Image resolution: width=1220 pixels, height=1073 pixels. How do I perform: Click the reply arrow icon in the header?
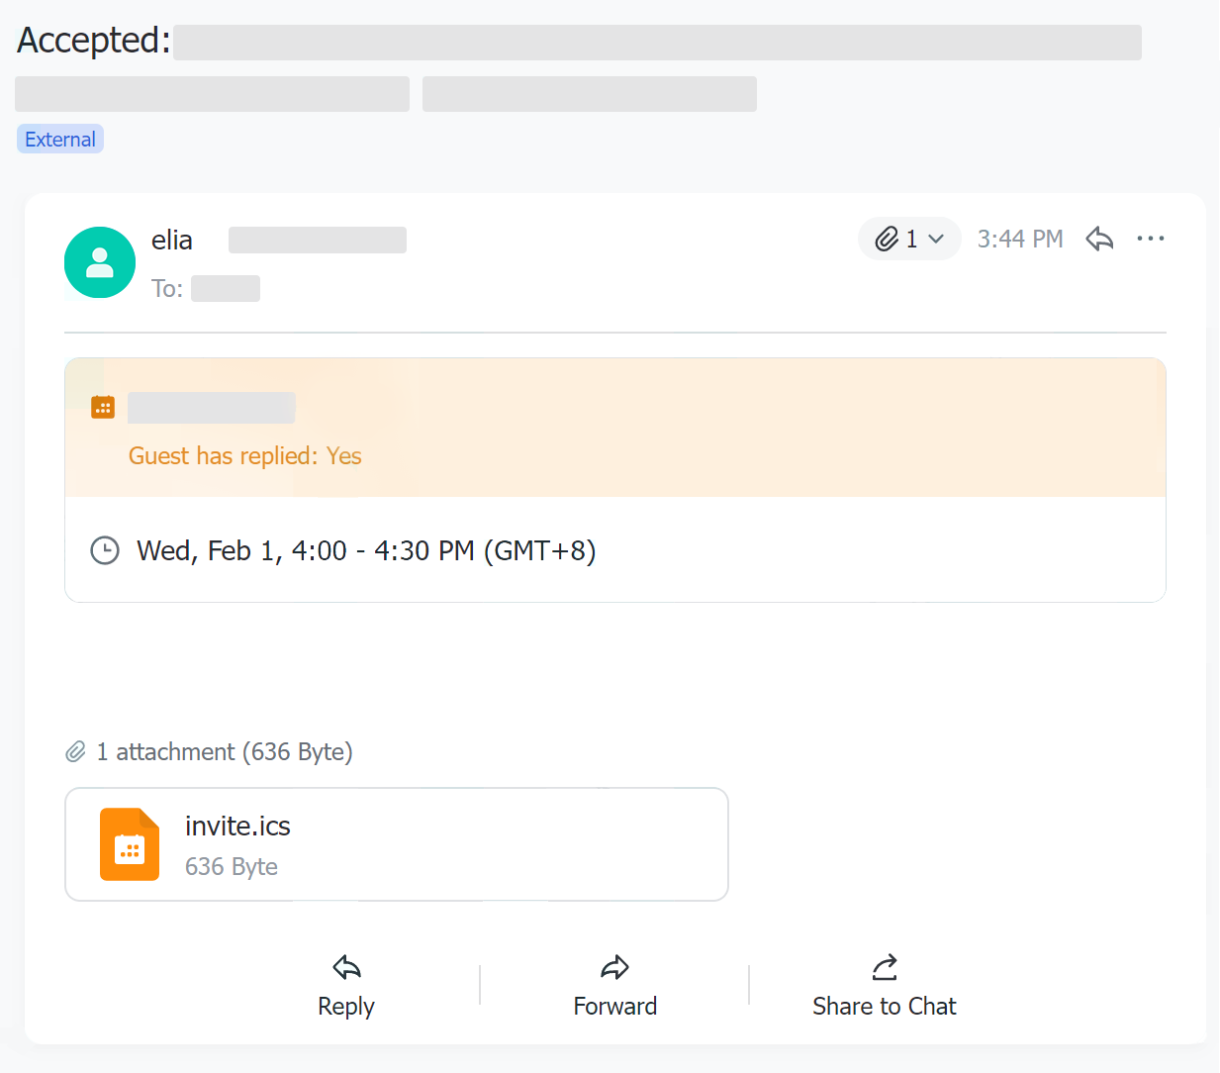[1099, 239]
